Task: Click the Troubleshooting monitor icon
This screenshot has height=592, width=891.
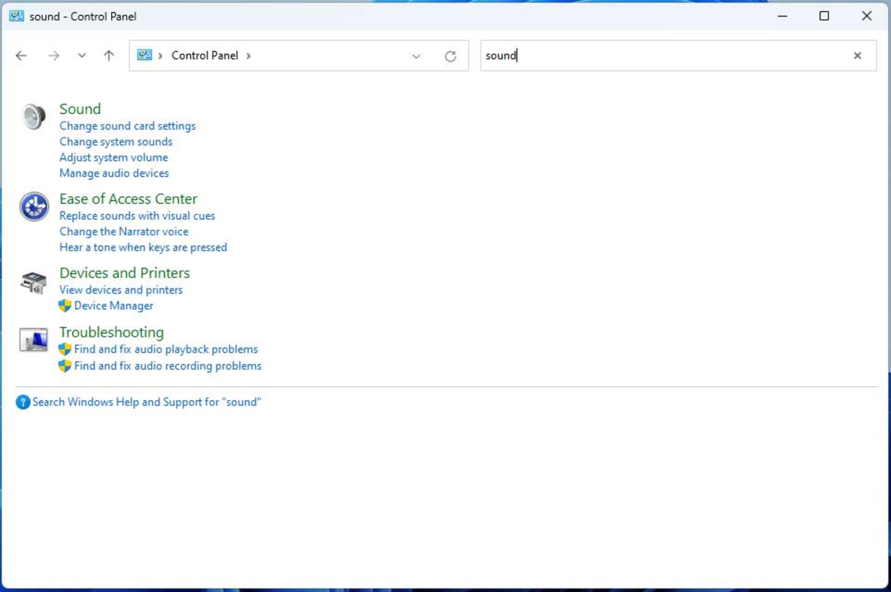Action: pos(34,340)
